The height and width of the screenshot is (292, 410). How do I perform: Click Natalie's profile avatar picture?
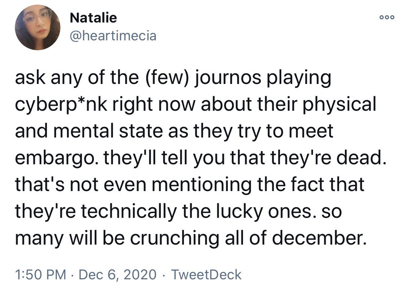[37, 27]
